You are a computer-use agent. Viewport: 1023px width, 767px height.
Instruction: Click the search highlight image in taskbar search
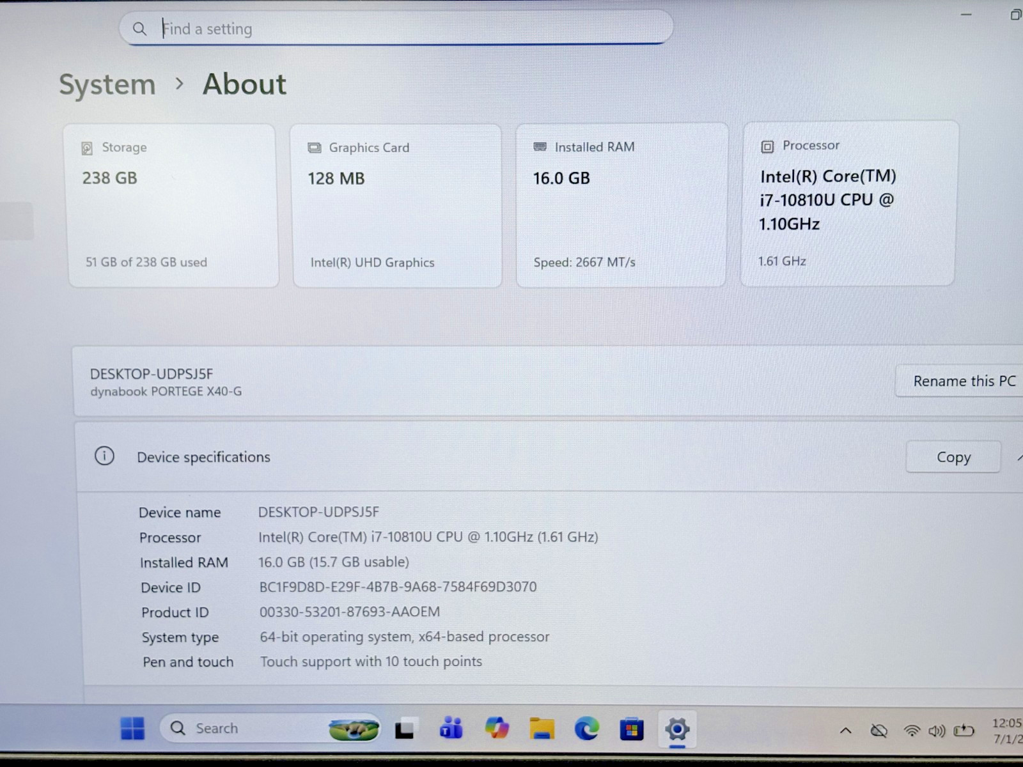pyautogui.click(x=354, y=729)
